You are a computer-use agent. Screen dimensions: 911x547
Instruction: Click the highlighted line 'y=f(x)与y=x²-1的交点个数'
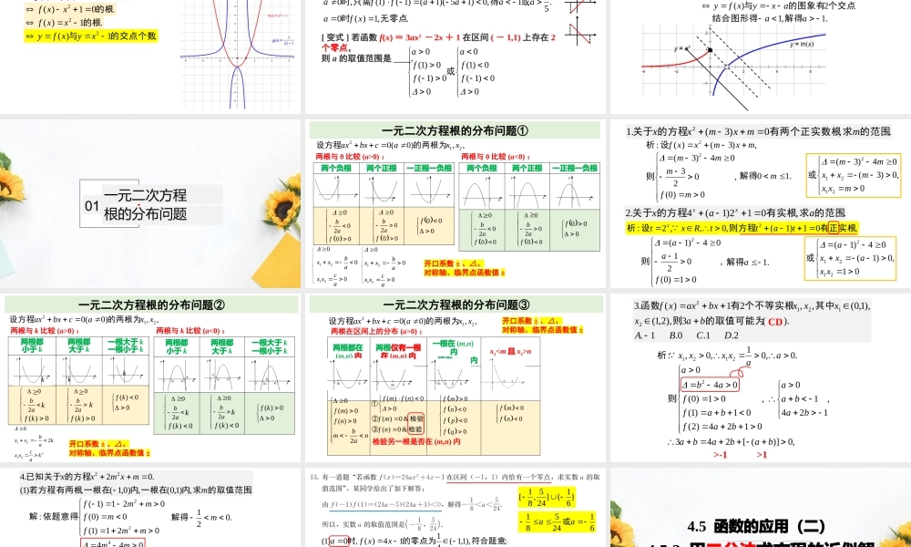pos(90,36)
